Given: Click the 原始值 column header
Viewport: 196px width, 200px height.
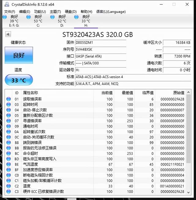Looking at the screenshot, I should pos(178,93).
